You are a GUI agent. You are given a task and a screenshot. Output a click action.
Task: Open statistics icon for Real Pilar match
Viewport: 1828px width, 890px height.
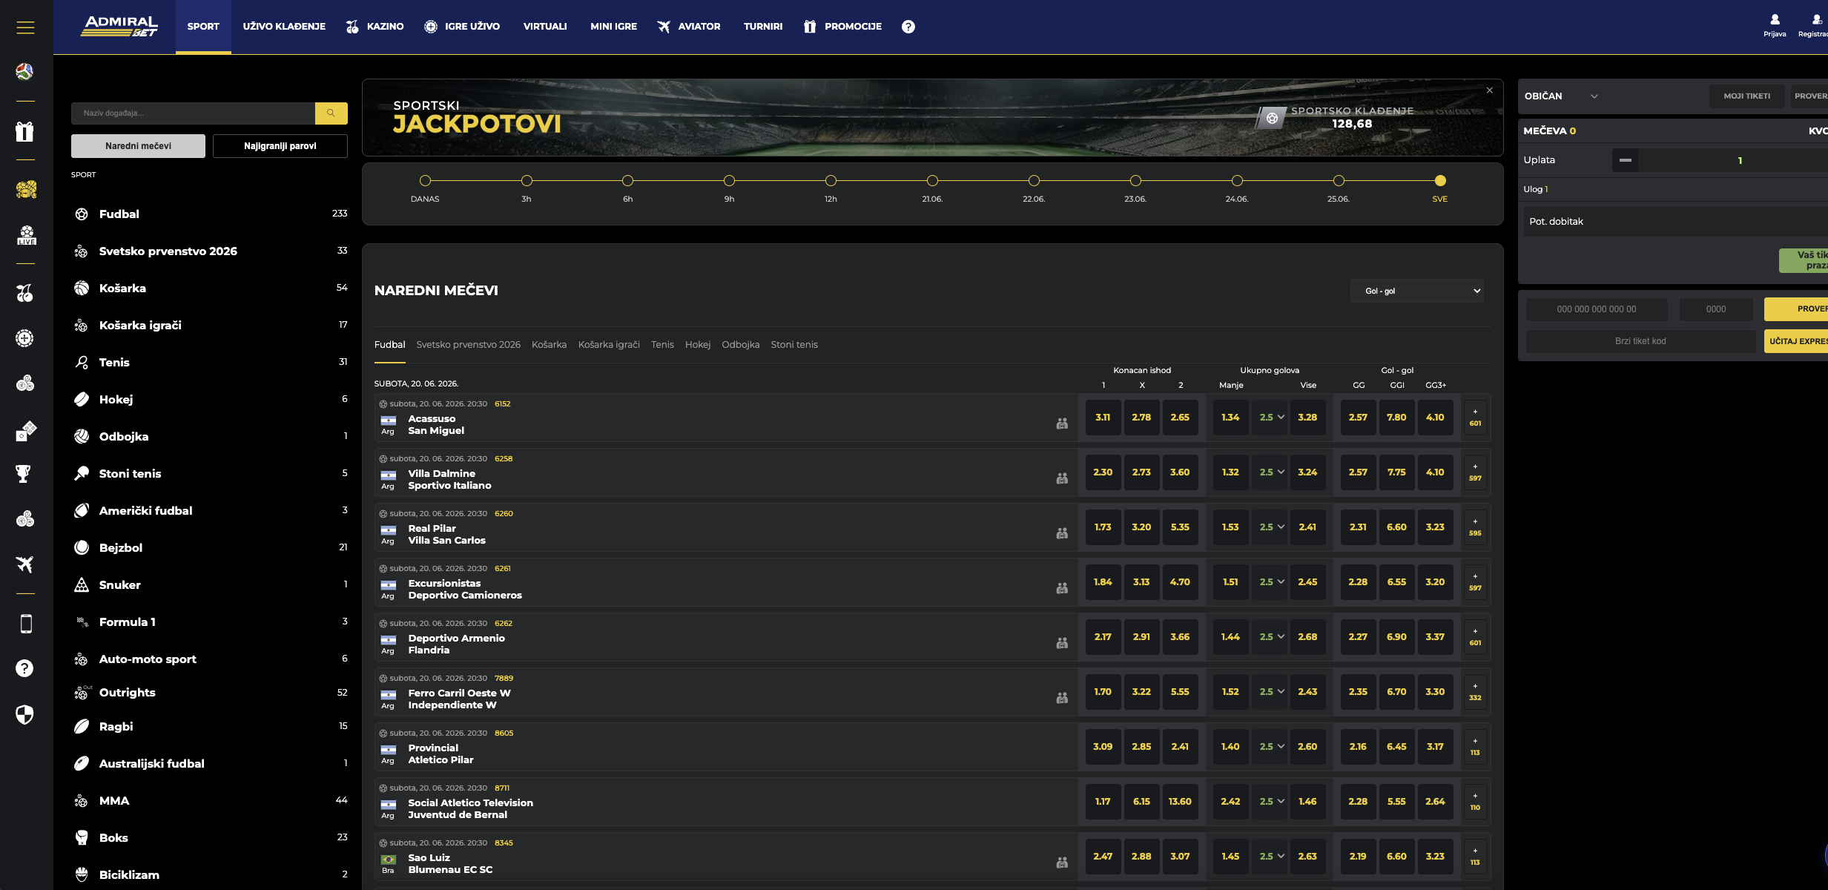pos(1062,533)
